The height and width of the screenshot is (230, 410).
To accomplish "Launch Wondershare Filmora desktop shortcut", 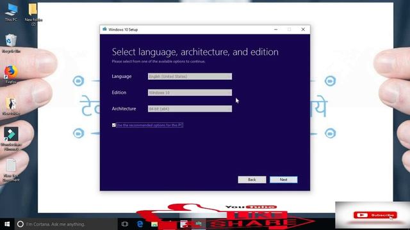I will [x=11, y=138].
